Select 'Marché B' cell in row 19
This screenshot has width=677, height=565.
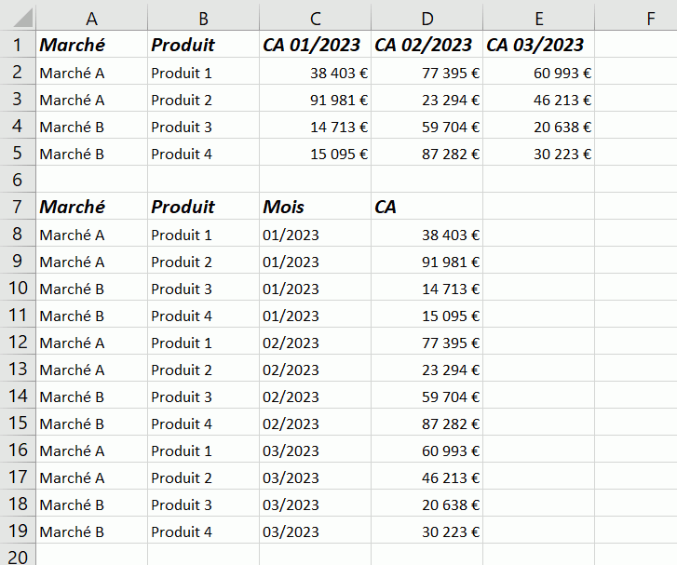[x=91, y=532]
